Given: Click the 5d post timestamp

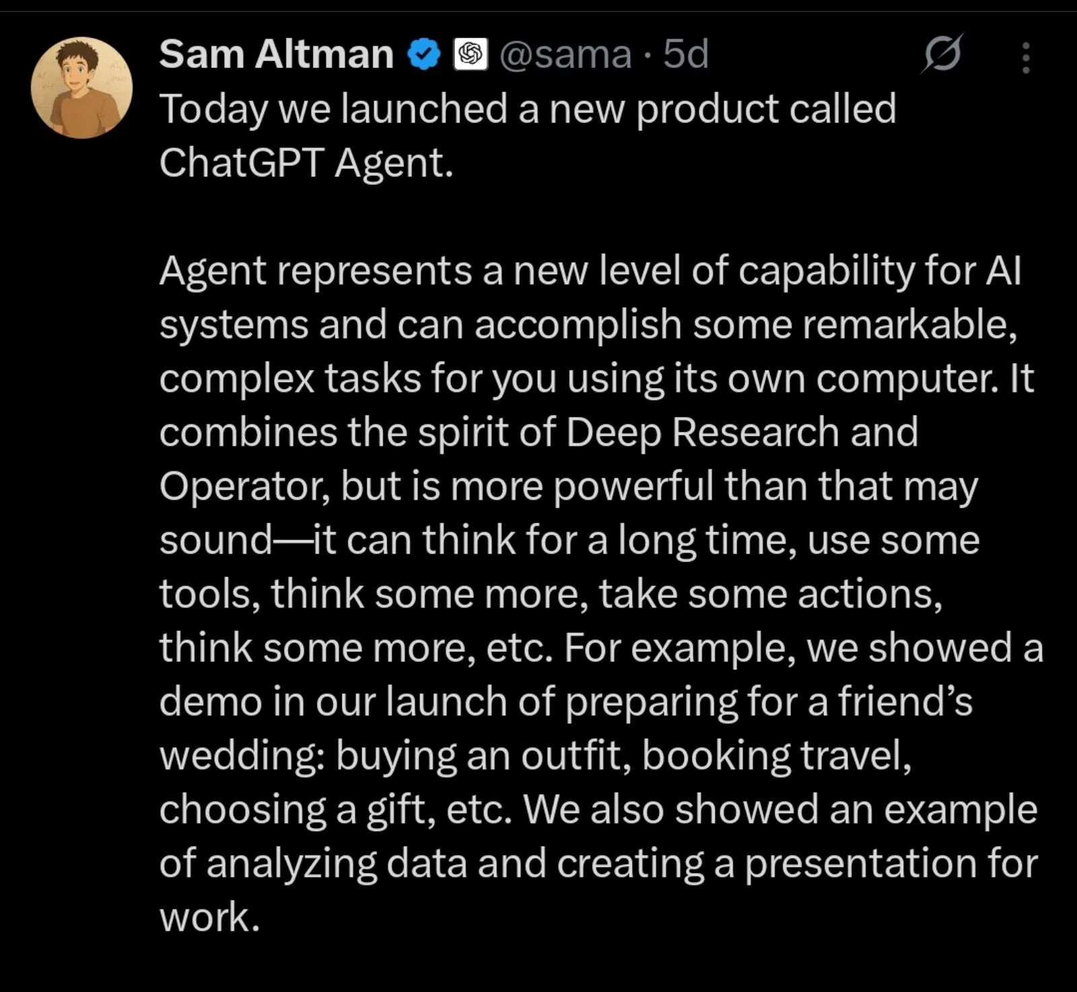Looking at the screenshot, I should (x=686, y=54).
